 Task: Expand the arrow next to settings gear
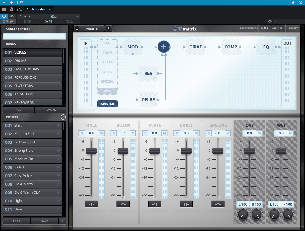[x=275, y=21]
